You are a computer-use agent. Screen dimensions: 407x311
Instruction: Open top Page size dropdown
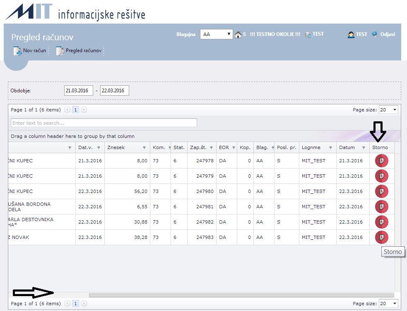[388, 110]
